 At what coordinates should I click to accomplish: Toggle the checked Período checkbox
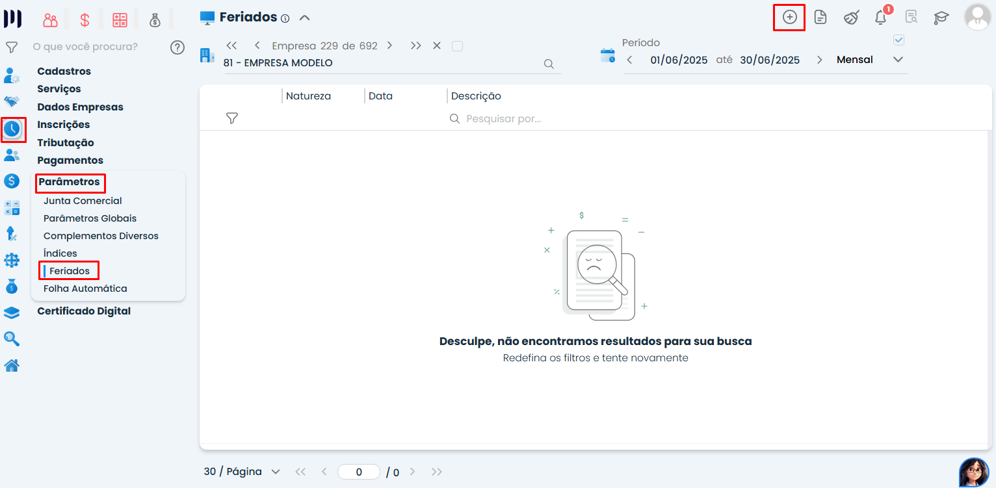(898, 40)
